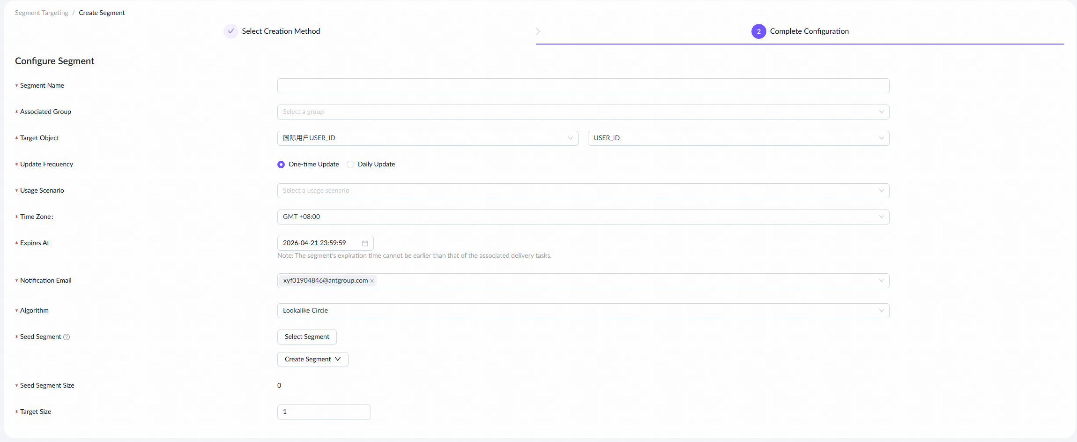Open the Time Zone GMT +08:00 dropdown
Screen dimensions: 1077x442
point(583,217)
